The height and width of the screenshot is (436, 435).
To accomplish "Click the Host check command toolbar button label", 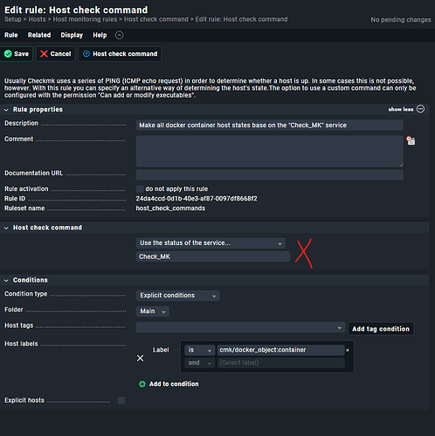I will [x=125, y=54].
